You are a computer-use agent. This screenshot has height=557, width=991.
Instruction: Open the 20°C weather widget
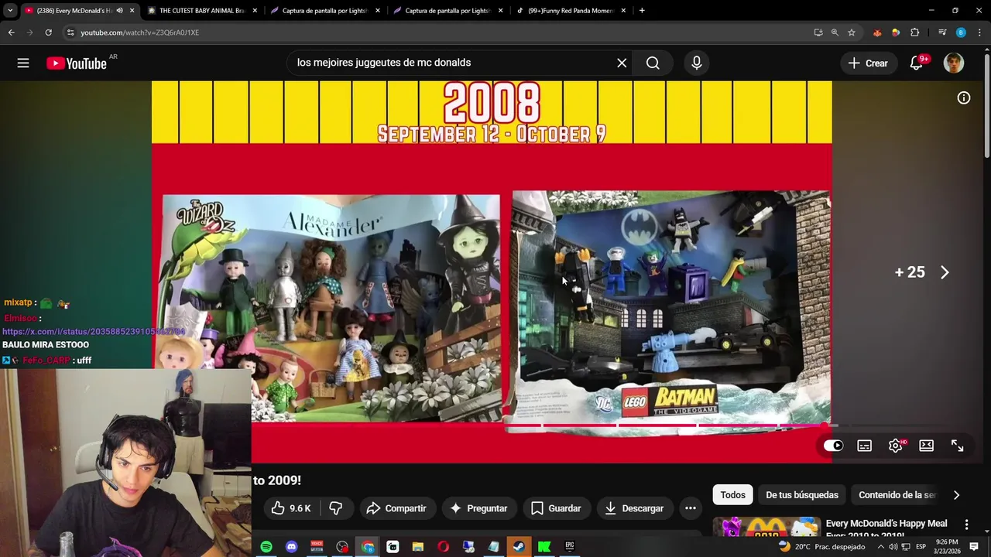[x=822, y=547]
